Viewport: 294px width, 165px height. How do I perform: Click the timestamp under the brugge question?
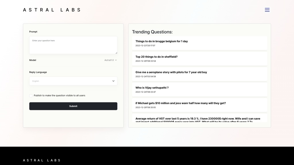tap(144, 45)
